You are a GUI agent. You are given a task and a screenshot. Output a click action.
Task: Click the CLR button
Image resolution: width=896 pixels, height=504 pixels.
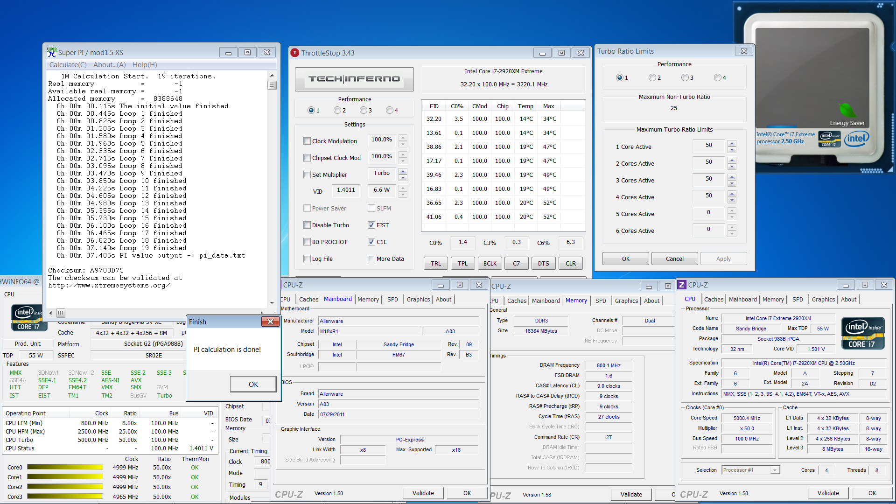click(x=571, y=263)
